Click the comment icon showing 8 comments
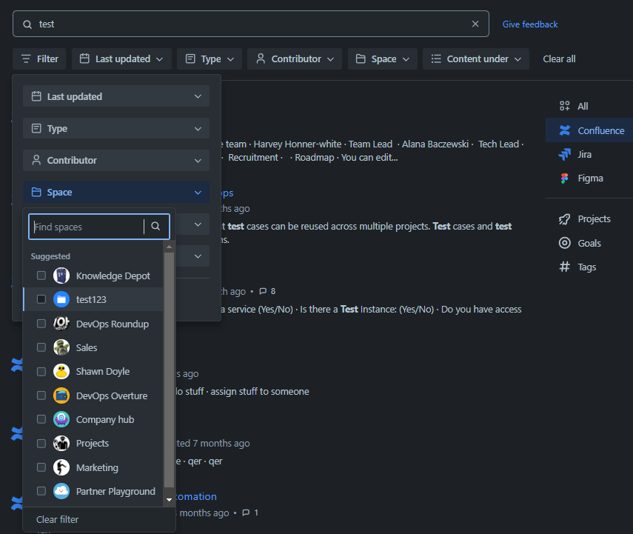The height and width of the screenshot is (534, 633). [263, 291]
